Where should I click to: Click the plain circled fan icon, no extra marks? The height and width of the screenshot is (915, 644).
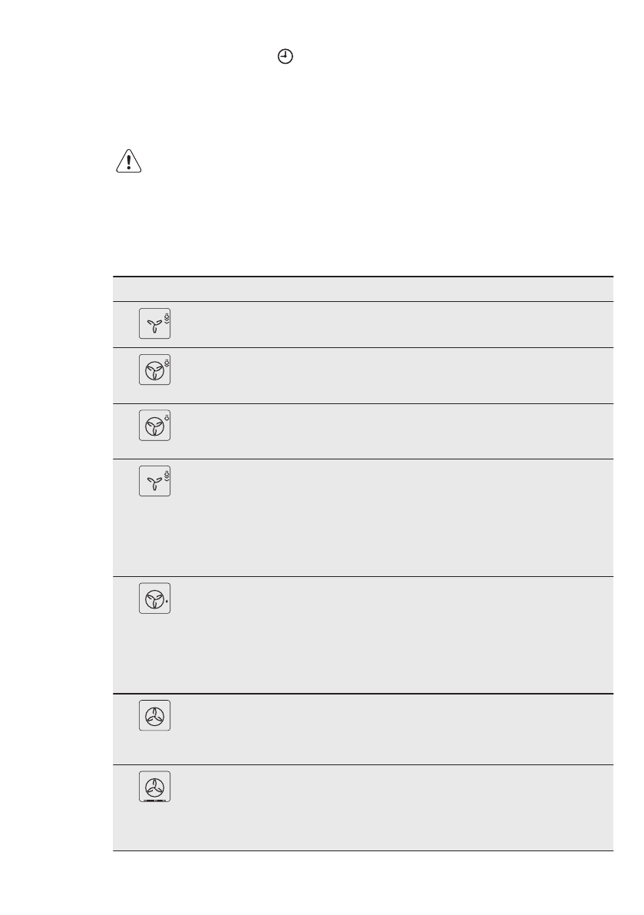[154, 716]
